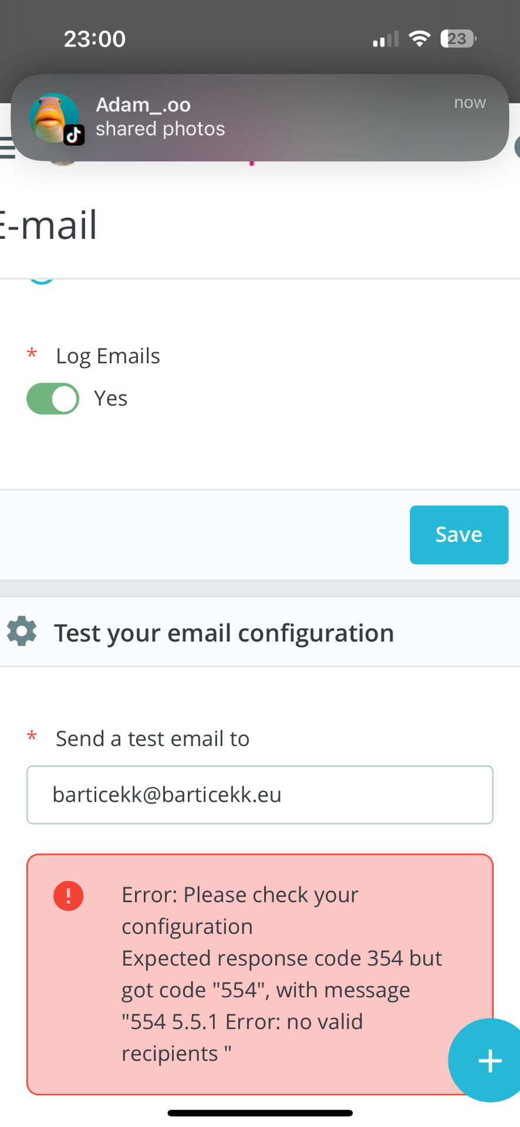Tap the Wi-Fi status icon

tap(419, 39)
